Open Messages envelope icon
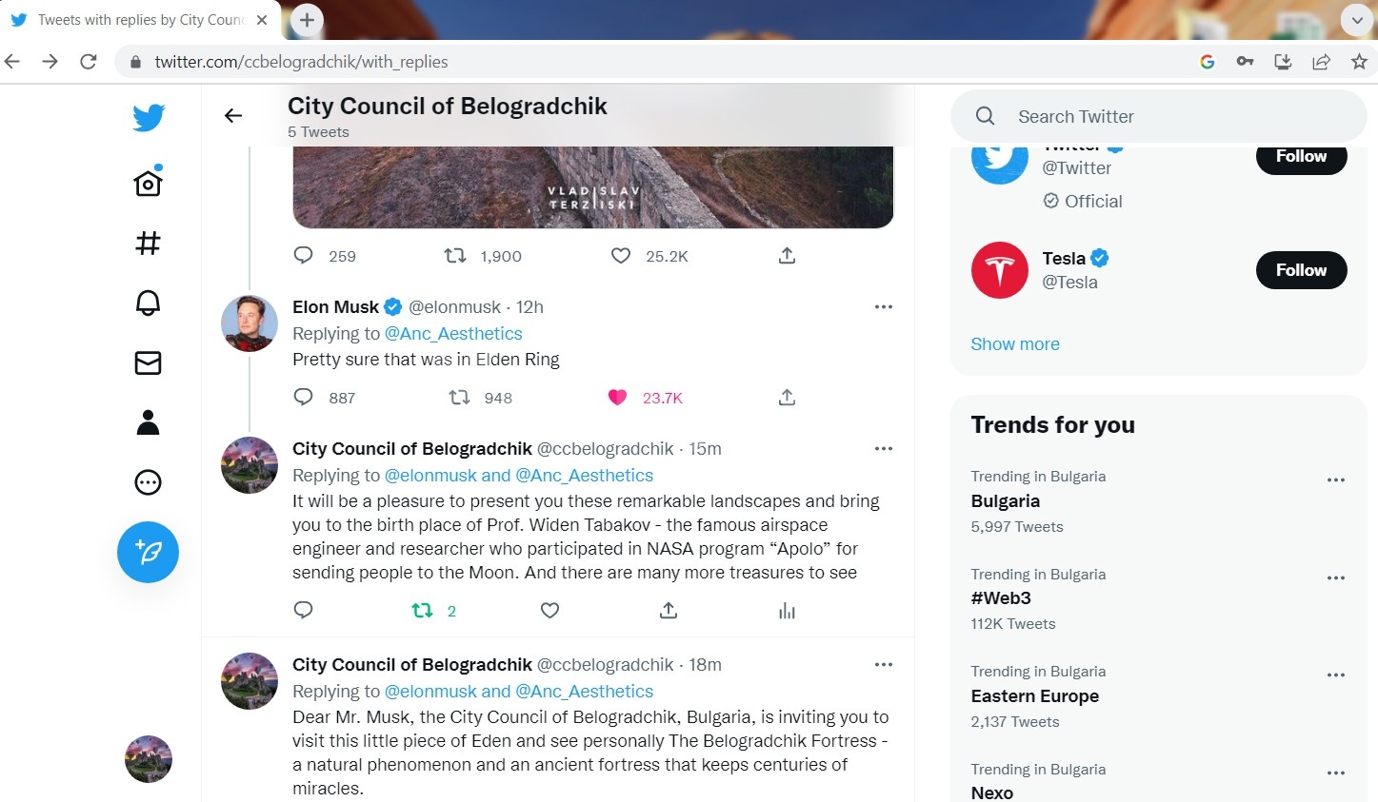The width and height of the screenshot is (1378, 802). 148,362
